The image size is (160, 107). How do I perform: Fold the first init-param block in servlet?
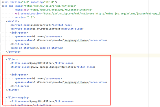coord(0,33)
